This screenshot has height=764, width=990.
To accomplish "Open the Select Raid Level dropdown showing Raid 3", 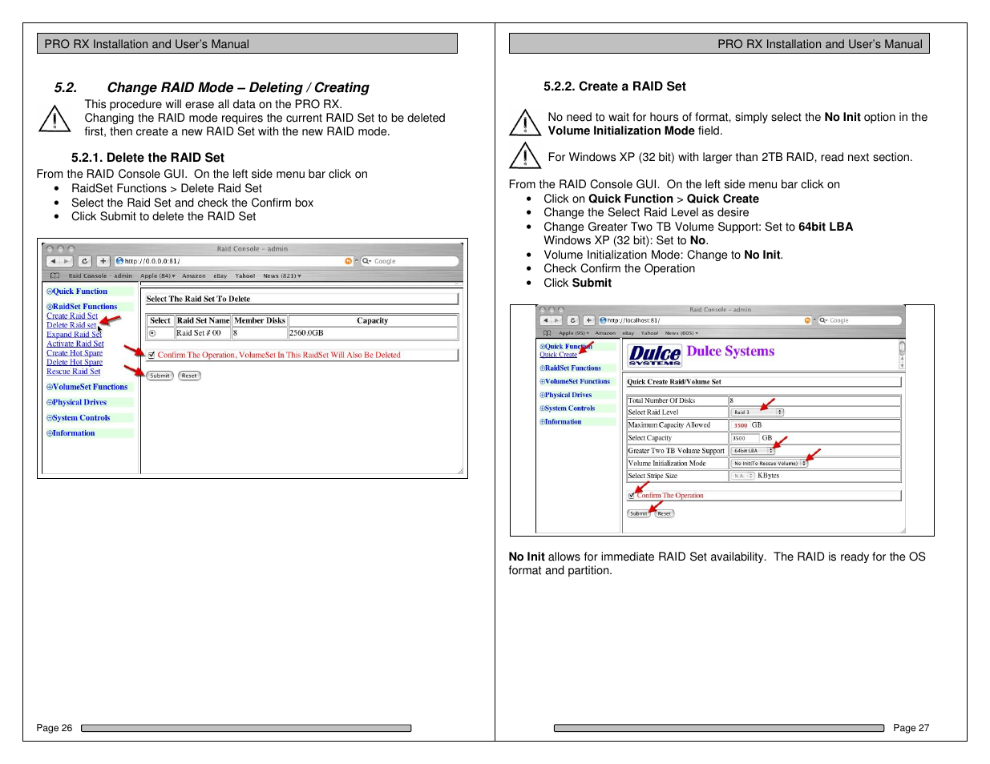I will [x=758, y=412].
